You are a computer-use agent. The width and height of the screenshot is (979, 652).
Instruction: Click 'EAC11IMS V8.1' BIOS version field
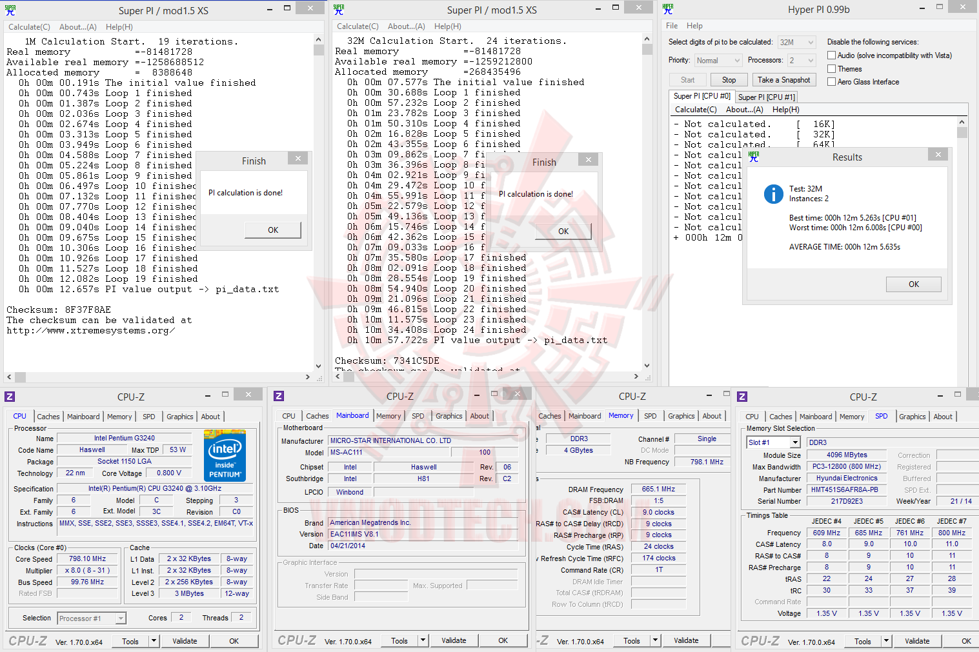(423, 534)
